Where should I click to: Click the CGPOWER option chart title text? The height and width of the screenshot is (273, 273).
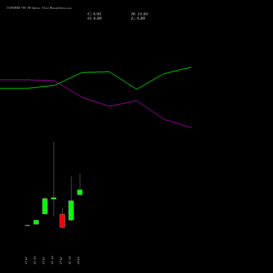coord(39,8)
